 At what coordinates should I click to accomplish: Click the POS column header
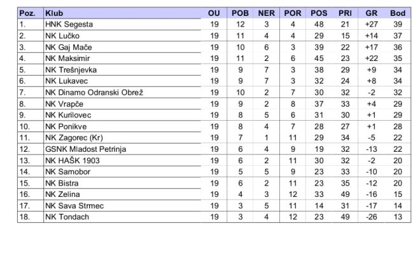point(319,13)
